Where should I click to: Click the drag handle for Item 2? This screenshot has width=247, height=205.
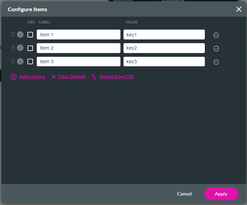13,48
